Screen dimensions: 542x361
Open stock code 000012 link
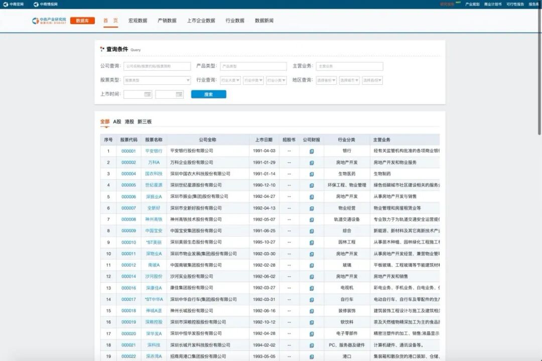128,265
